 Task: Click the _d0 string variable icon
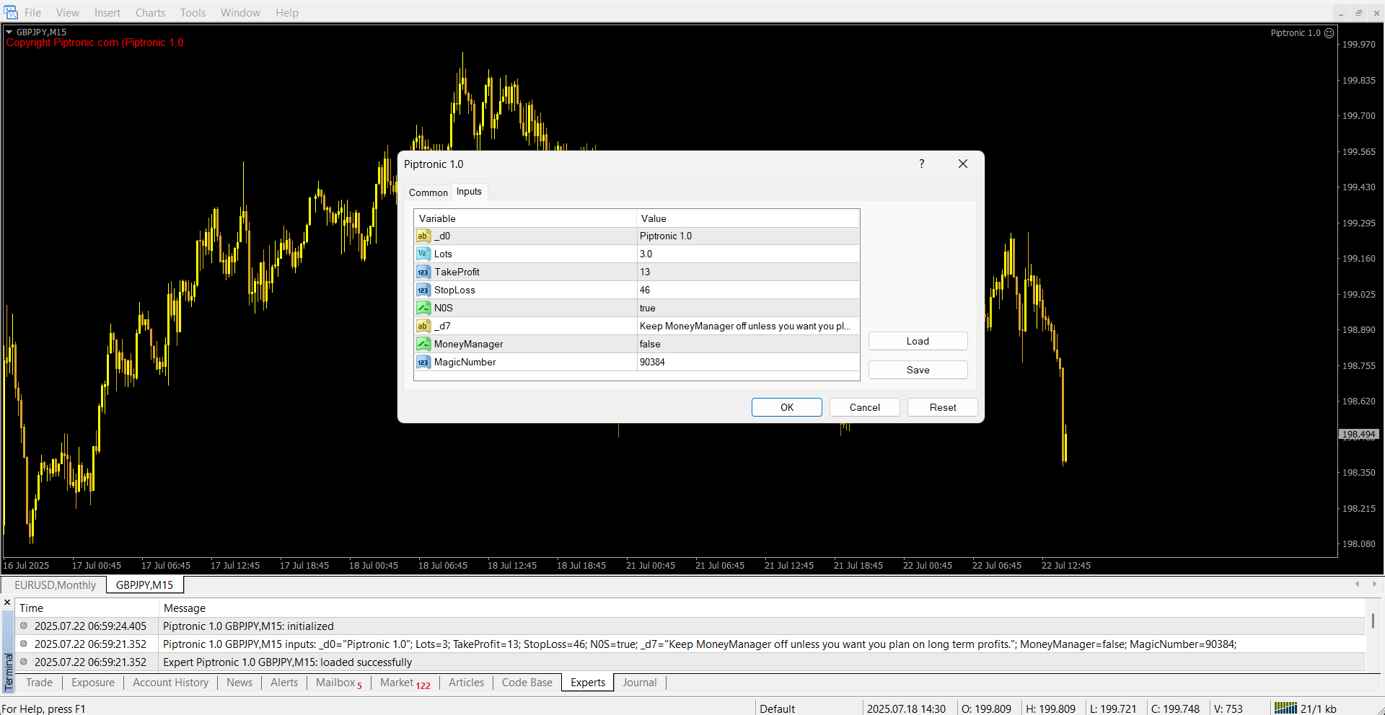pyautogui.click(x=423, y=236)
